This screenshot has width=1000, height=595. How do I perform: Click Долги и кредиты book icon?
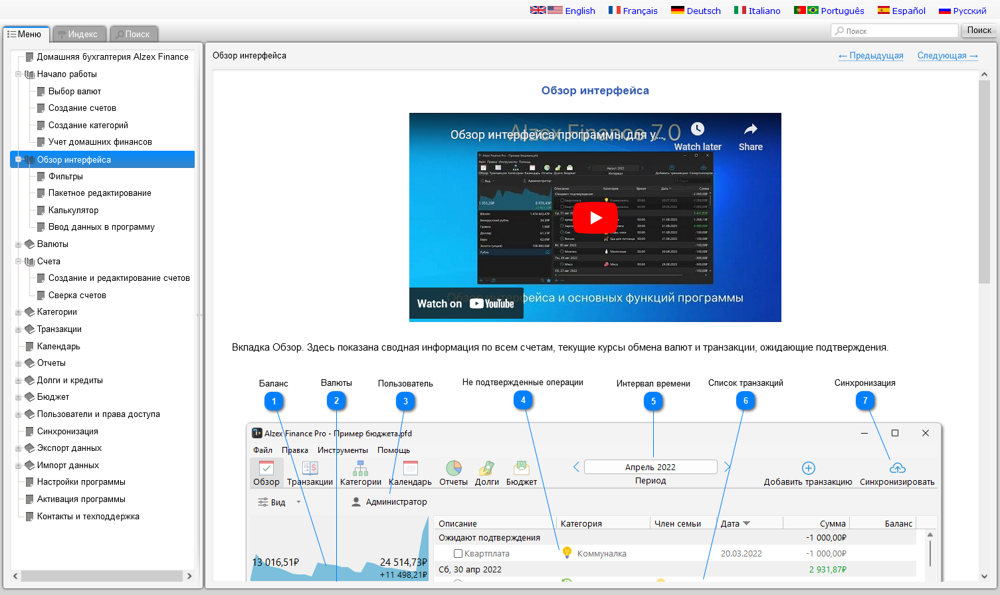click(x=30, y=381)
